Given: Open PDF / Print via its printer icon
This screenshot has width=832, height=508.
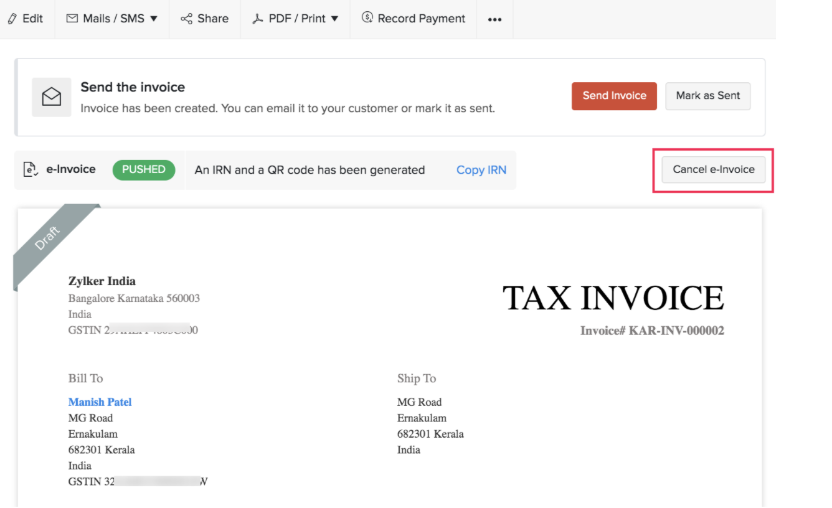Looking at the screenshot, I should click(257, 18).
